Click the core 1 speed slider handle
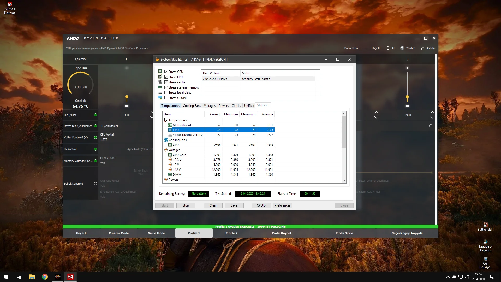This screenshot has height=282, width=501. click(x=127, y=97)
